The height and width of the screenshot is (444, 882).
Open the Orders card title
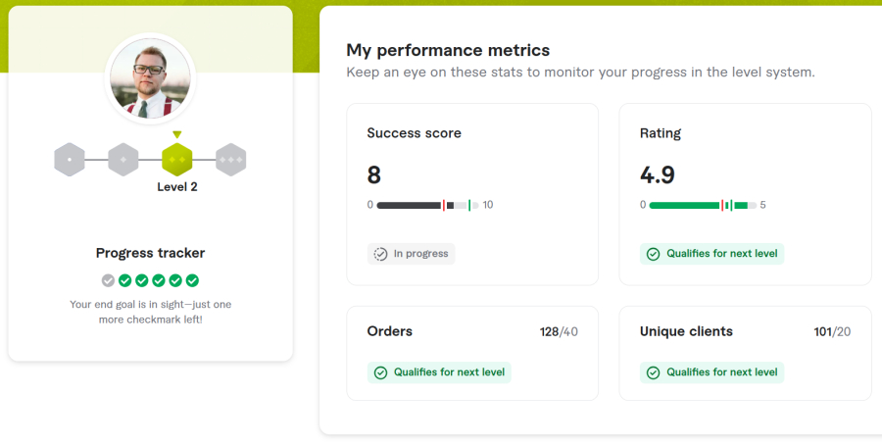(389, 331)
